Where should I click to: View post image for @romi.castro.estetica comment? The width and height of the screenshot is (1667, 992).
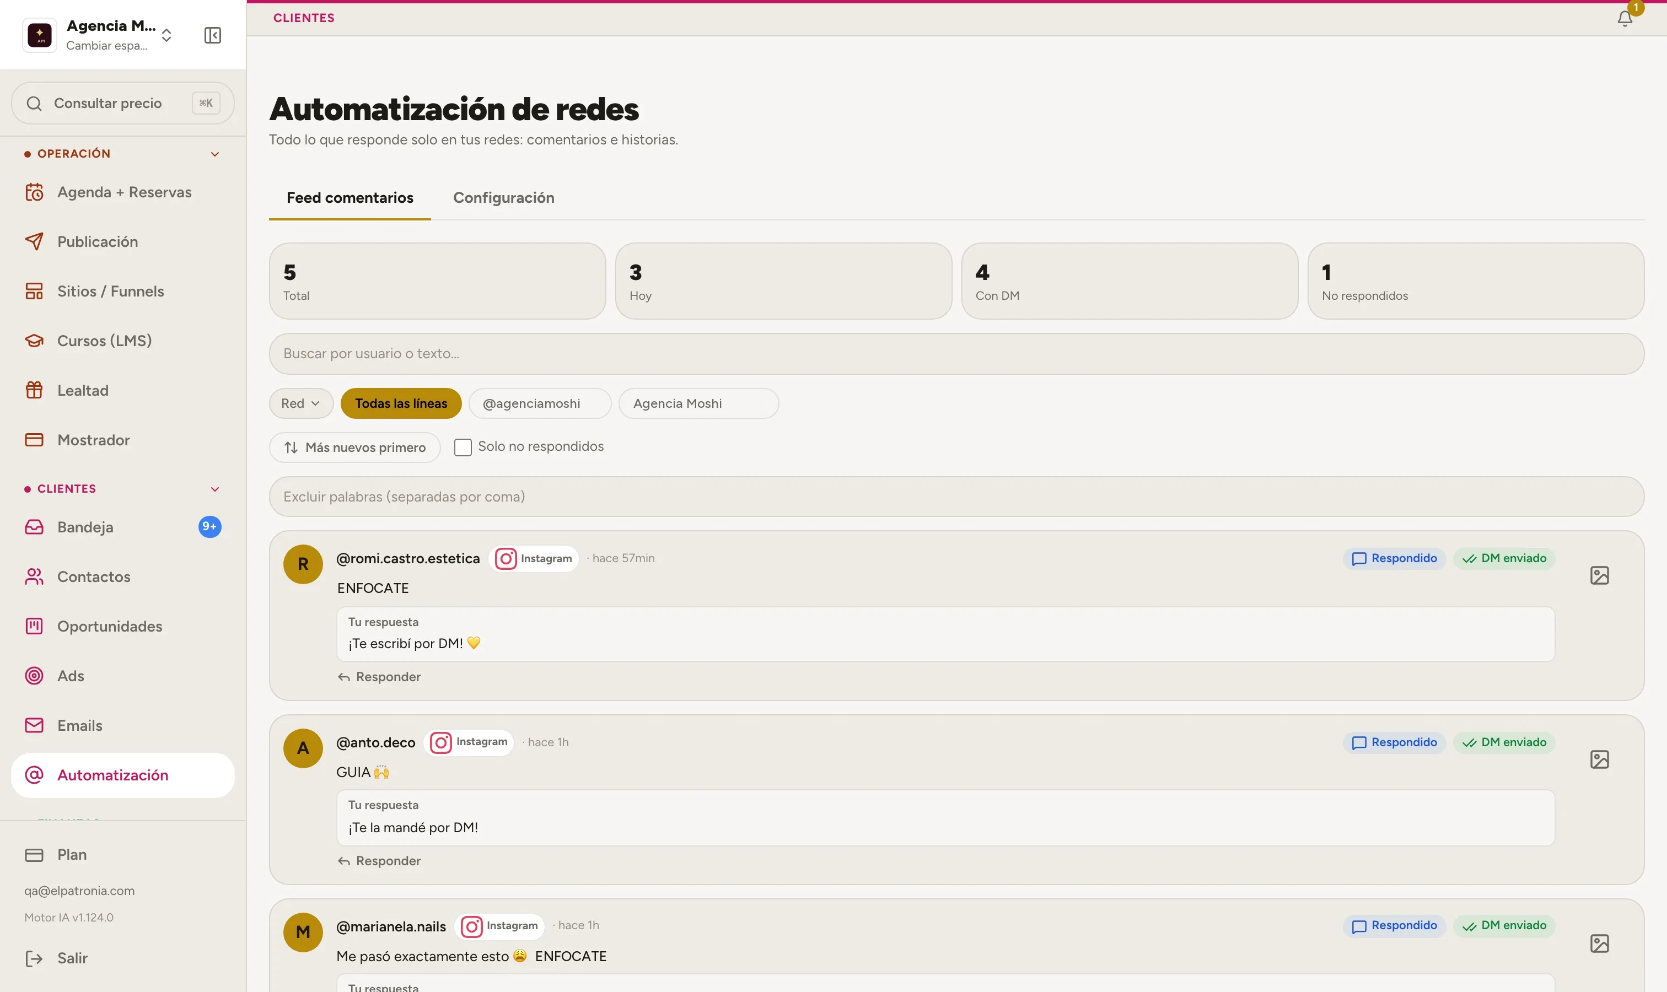[1599, 575]
